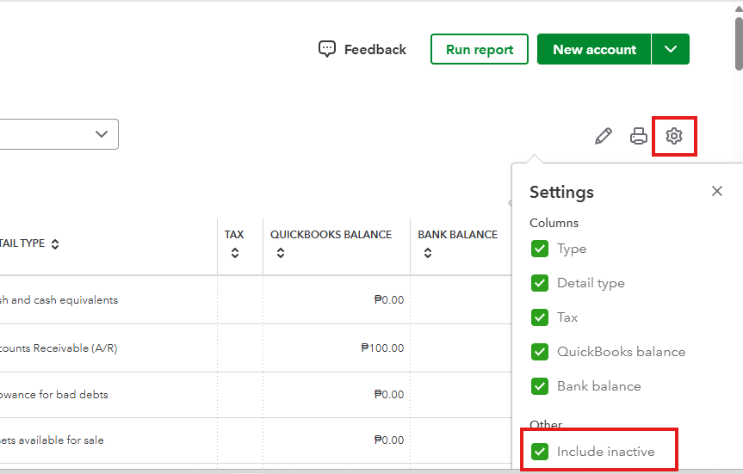This screenshot has width=743, height=474.
Task: Sort by Detail Type column arrows
Action: 55,244
